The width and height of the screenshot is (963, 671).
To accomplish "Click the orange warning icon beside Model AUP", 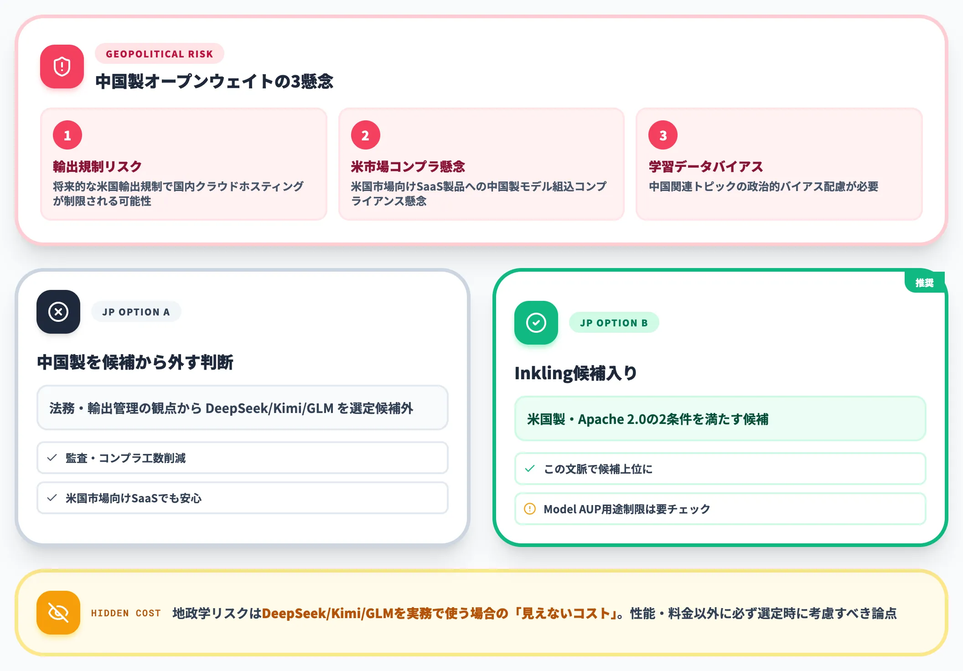I will pos(530,509).
